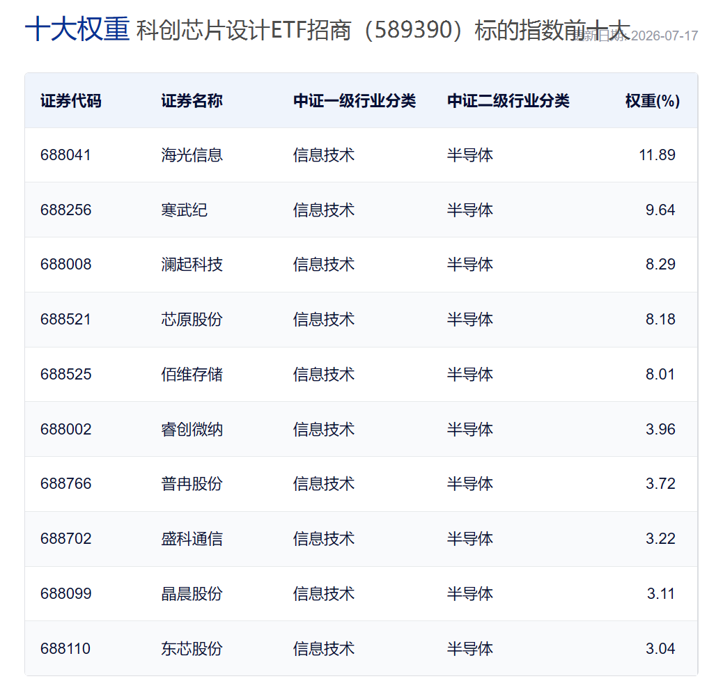Select stock code 688521
Image resolution: width=716 pixels, height=688 pixels.
(65, 319)
